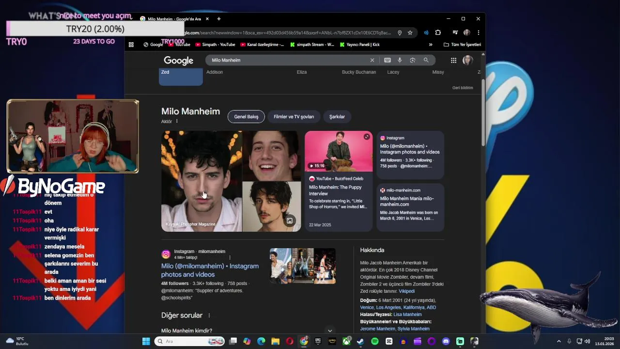The height and width of the screenshot is (349, 620).
Task: Open Chrome three-dot menu
Action: tap(478, 32)
